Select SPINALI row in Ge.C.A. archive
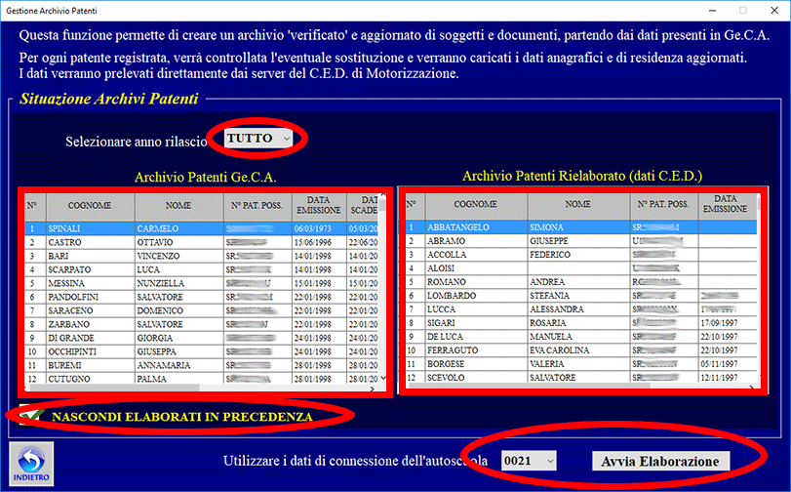The height and width of the screenshot is (492, 791). [x=202, y=228]
